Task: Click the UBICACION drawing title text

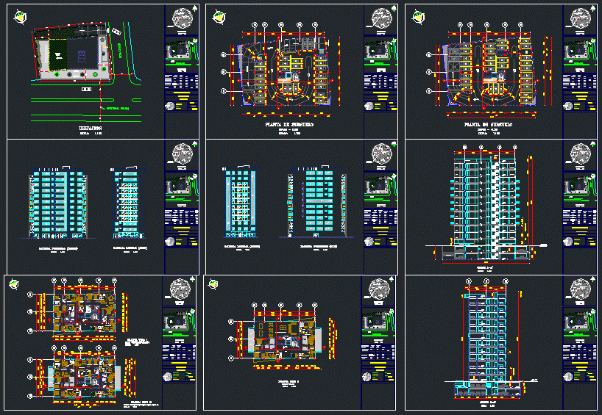Action: pyautogui.click(x=90, y=129)
